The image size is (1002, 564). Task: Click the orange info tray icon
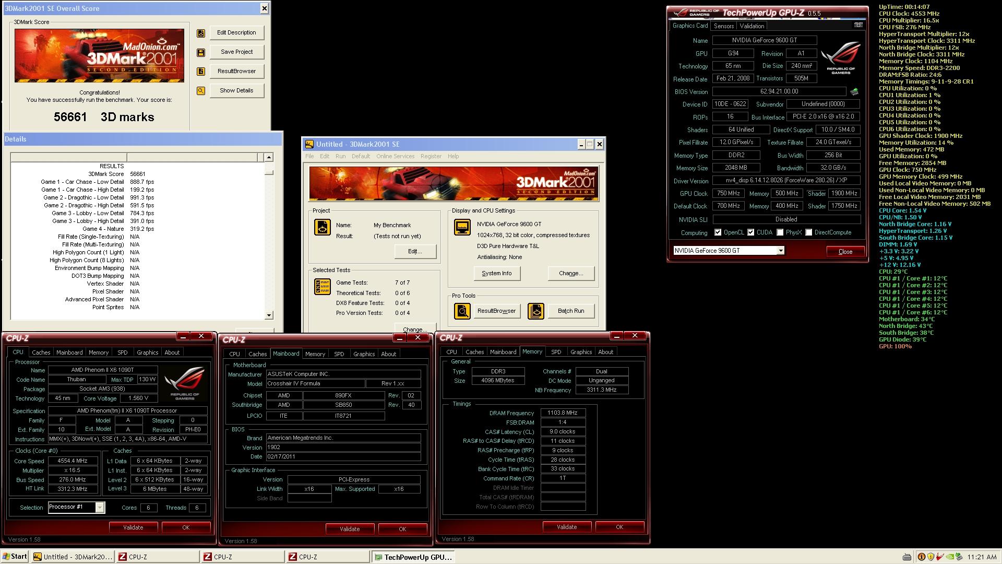922,557
